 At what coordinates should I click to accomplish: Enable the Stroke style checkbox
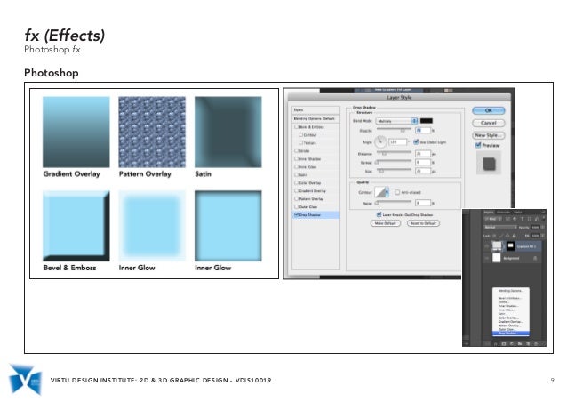pos(296,150)
